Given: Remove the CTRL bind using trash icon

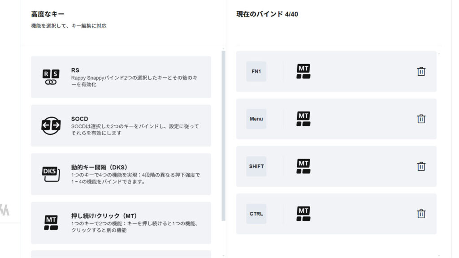Looking at the screenshot, I should [x=421, y=214].
